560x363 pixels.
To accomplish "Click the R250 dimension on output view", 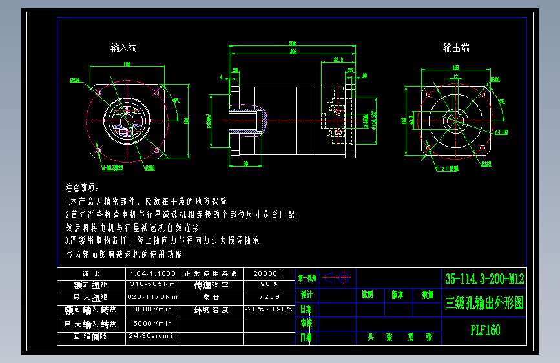I will pyautogui.click(x=495, y=79).
